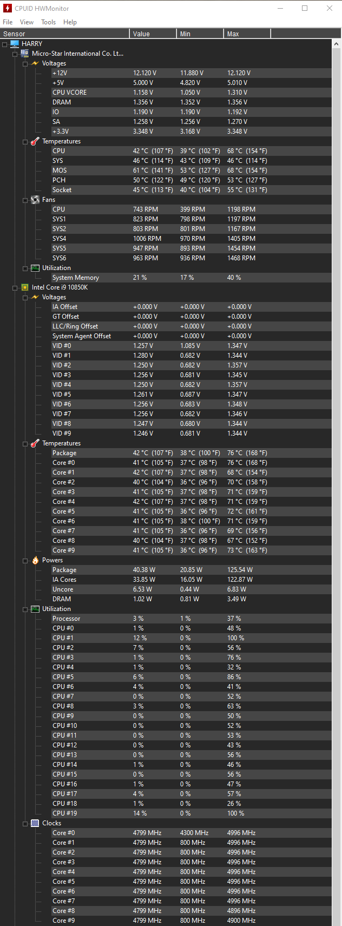The height and width of the screenshot is (926, 342).
Task: Click the thermometer icon of motherboard Temperatures
Action: pos(35,141)
